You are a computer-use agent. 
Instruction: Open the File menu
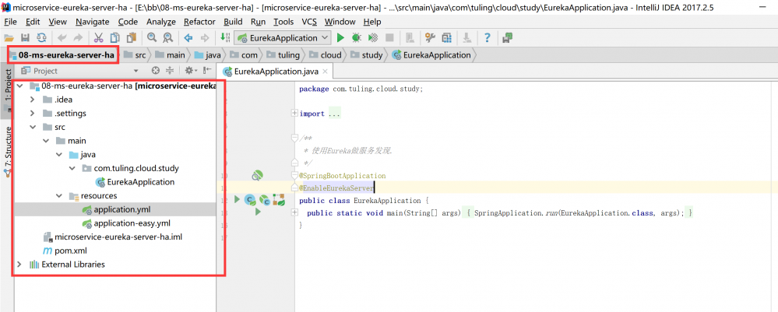click(10, 22)
